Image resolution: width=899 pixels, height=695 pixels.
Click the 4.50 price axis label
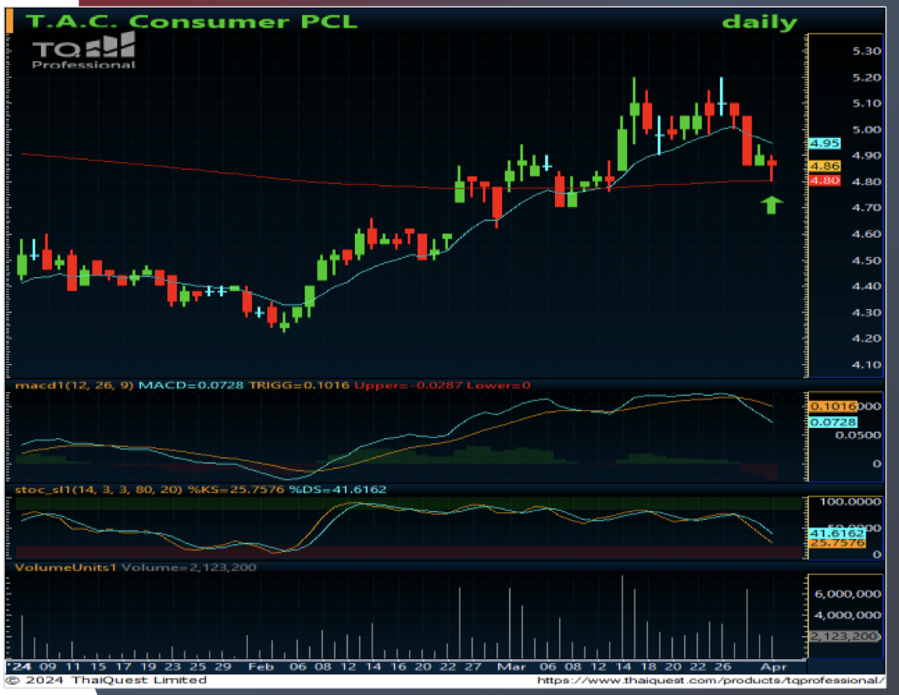tap(866, 260)
